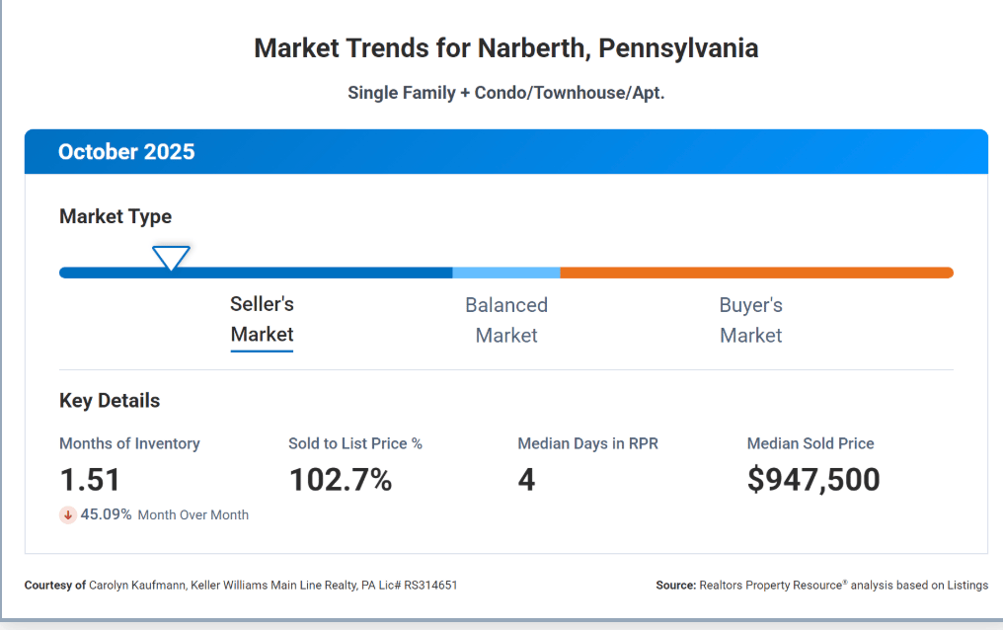Click the October 2025 header banner
This screenshot has width=1003, height=630.
[505, 152]
